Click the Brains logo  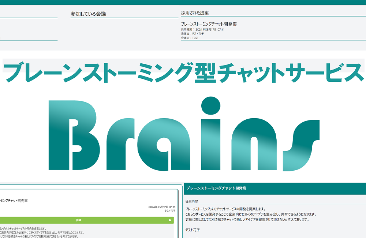pyautogui.click(x=184, y=134)
